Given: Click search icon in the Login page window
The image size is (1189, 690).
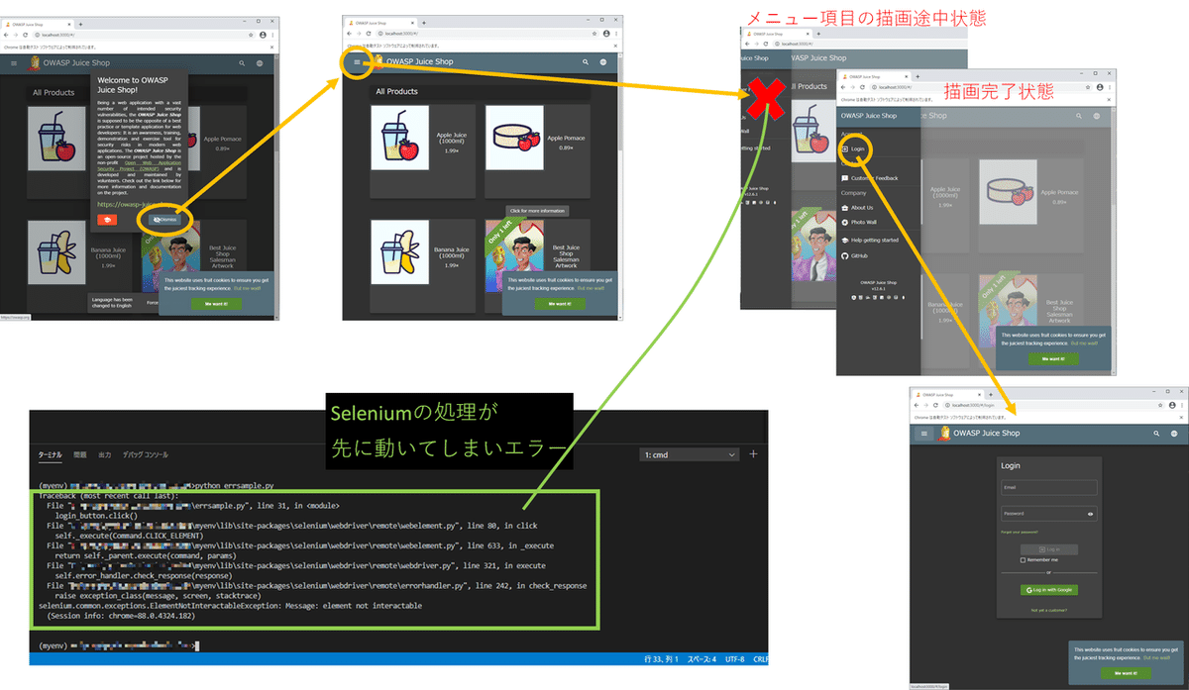Looking at the screenshot, I should click(1155, 434).
